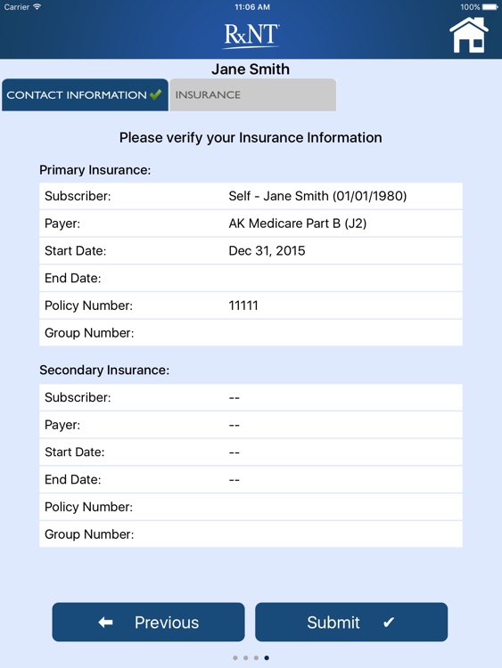Select the primary Payer AK Medicare row
Screen dimensions: 502x668
coord(251,224)
